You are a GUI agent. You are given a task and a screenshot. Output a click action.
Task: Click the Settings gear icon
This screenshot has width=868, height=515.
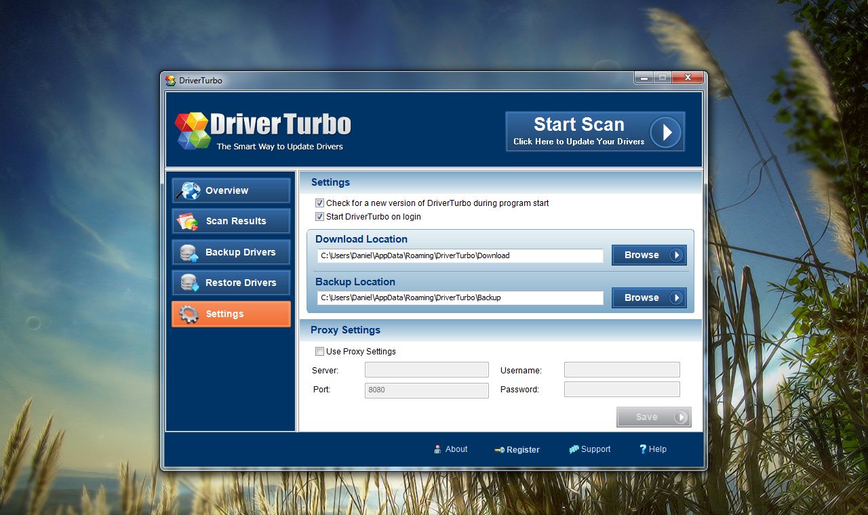(x=189, y=314)
